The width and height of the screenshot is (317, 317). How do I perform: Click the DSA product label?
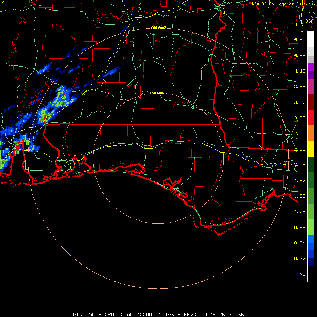click(310, 21)
